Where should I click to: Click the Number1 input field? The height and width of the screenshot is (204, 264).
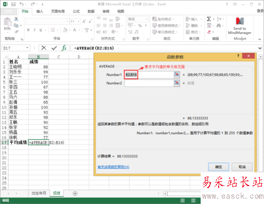(149, 75)
